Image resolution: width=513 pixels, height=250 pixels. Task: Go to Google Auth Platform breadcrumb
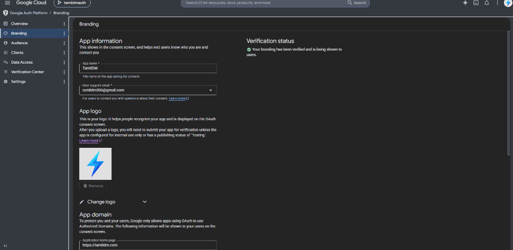pos(29,13)
